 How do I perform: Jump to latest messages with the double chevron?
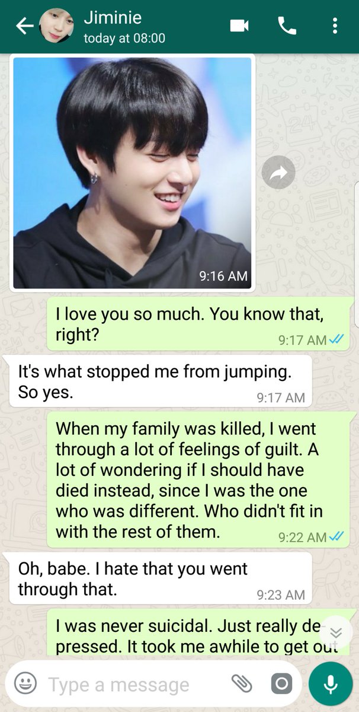pos(335,632)
